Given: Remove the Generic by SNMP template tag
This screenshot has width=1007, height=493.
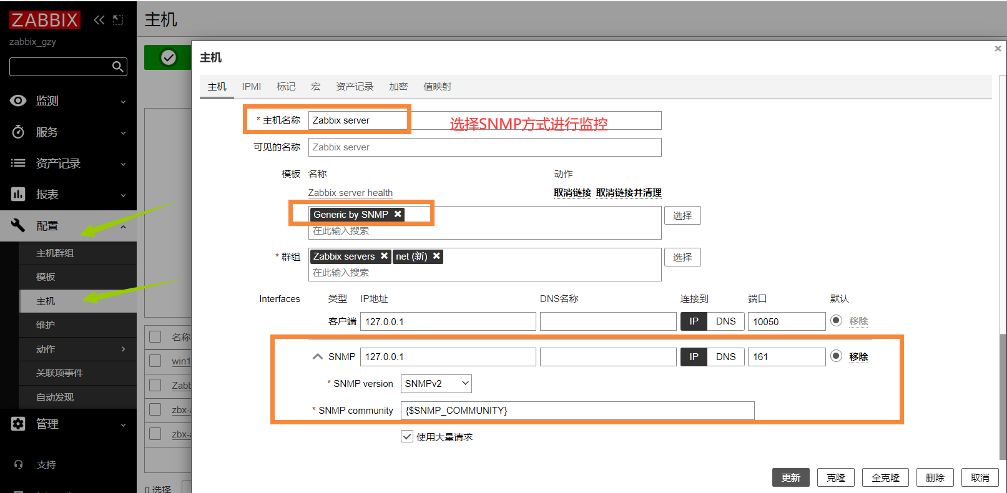Looking at the screenshot, I should coord(398,214).
